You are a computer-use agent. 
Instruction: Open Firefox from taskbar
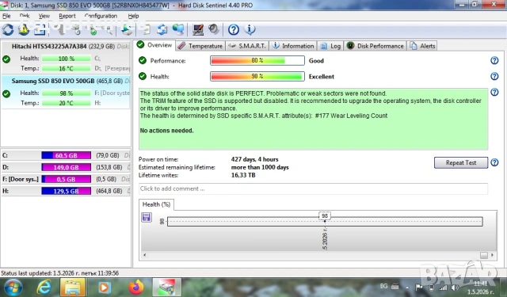(135, 287)
